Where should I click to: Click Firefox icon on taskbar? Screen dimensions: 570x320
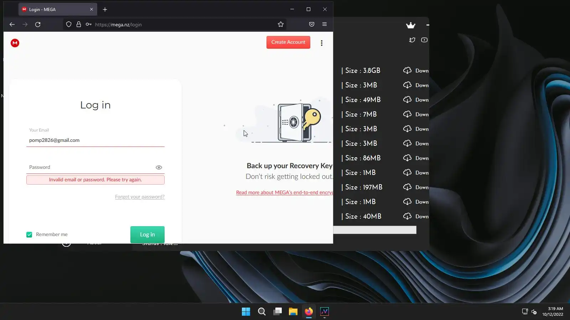[309, 312]
